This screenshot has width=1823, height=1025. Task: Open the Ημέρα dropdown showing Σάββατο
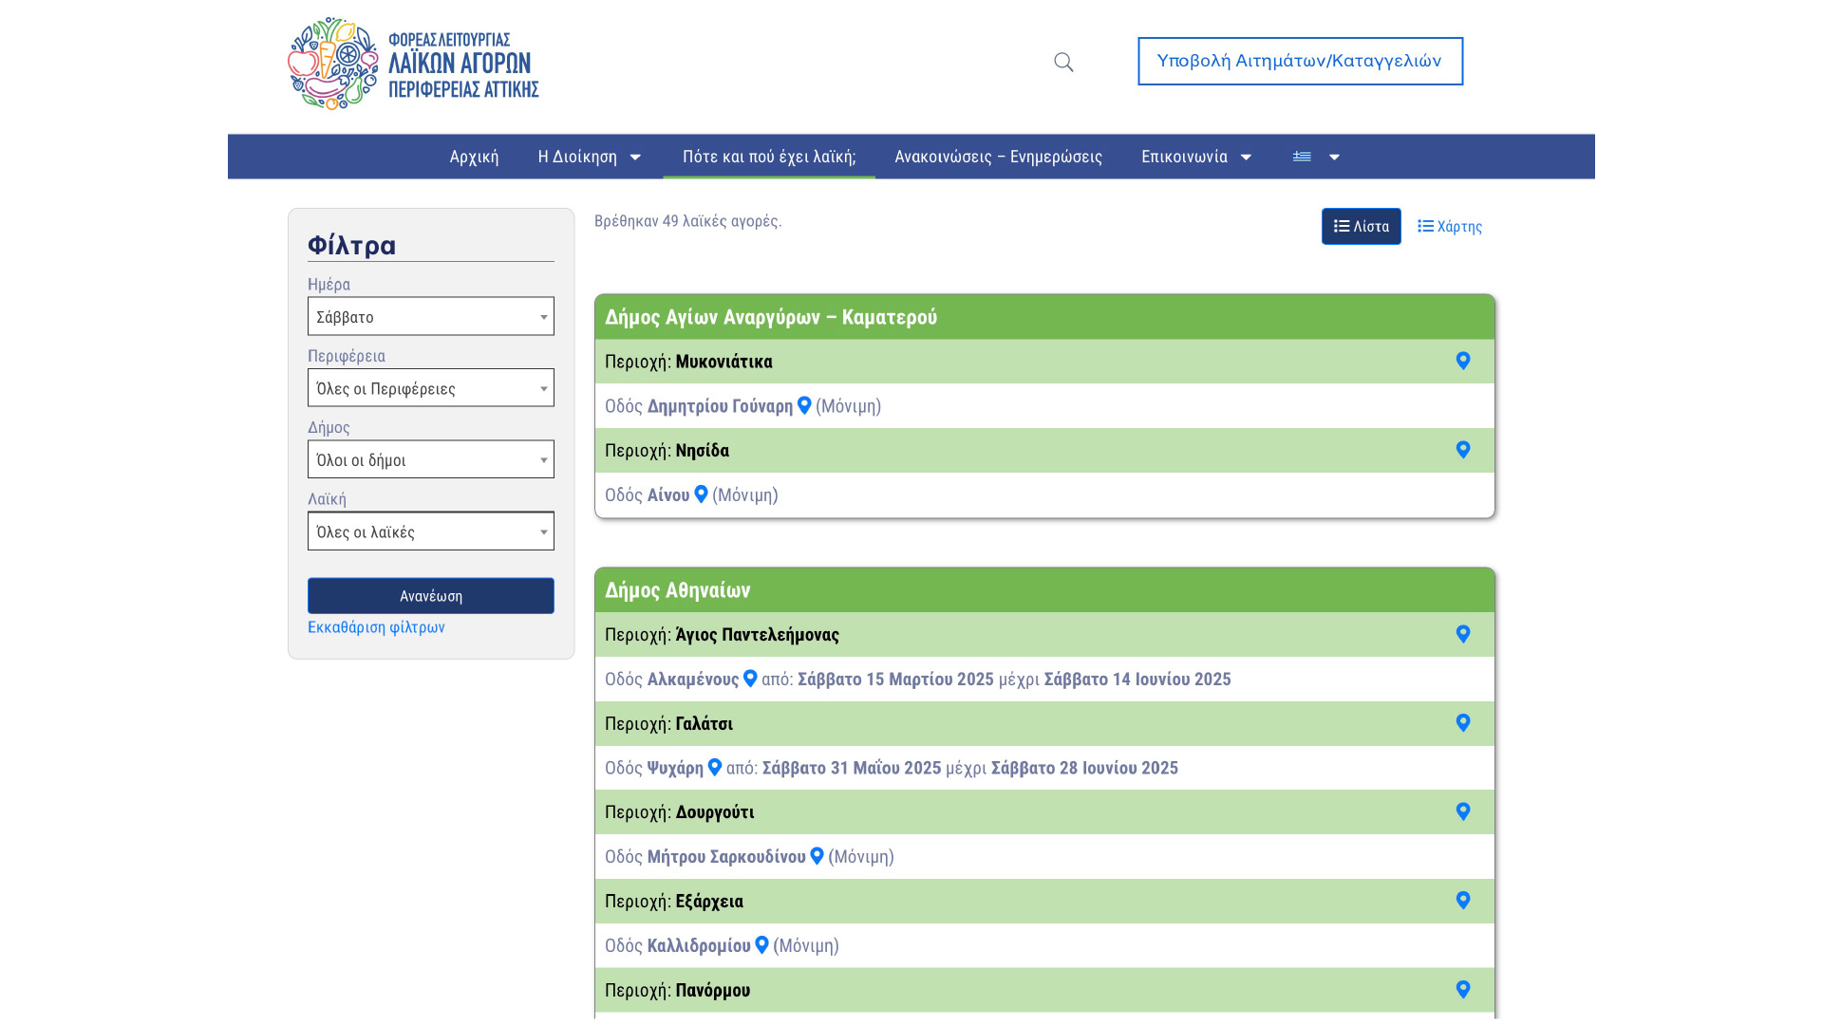(430, 317)
